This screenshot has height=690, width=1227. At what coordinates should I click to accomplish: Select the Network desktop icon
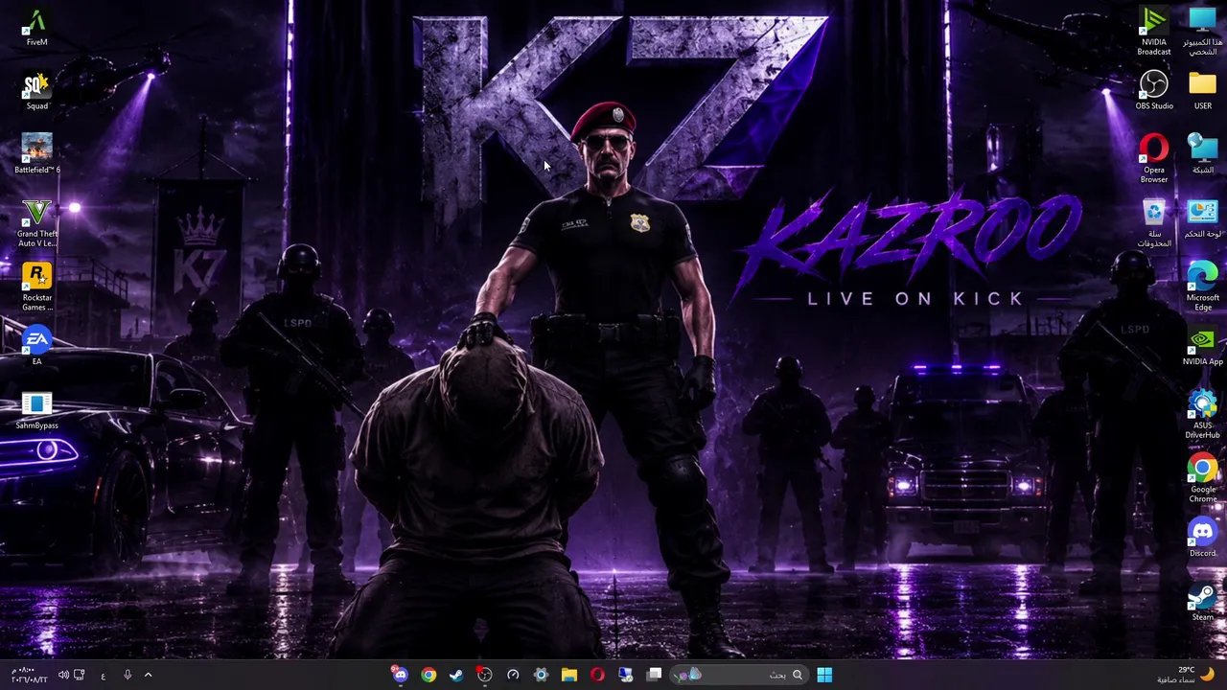1203,155
